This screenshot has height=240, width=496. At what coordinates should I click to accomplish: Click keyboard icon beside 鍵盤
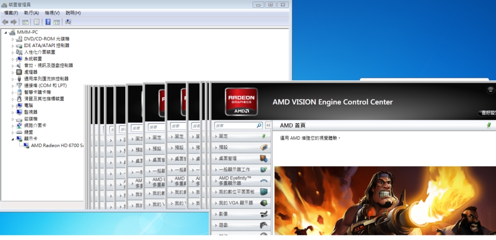click(x=19, y=132)
